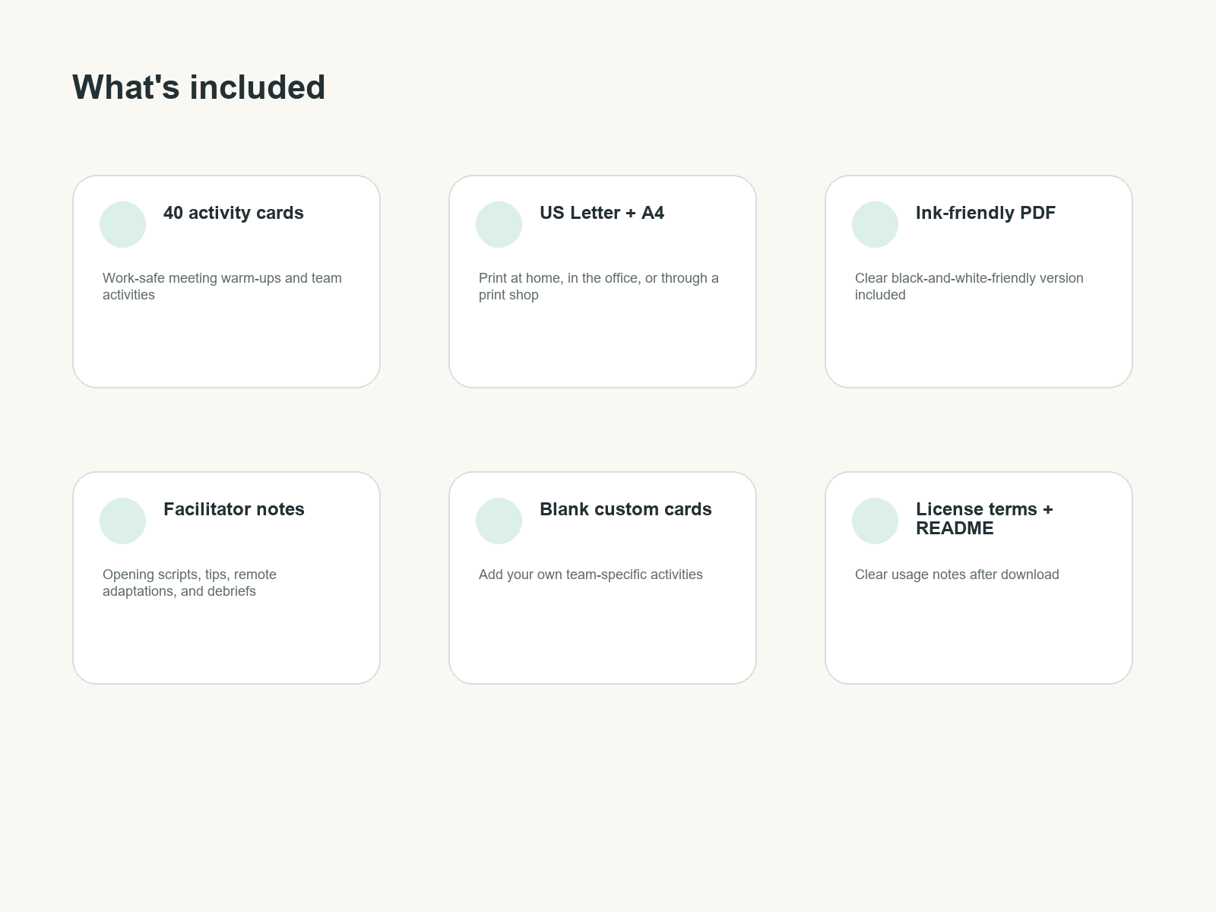Select the Blank custom cards title
This screenshot has width=1216, height=912.
(625, 509)
